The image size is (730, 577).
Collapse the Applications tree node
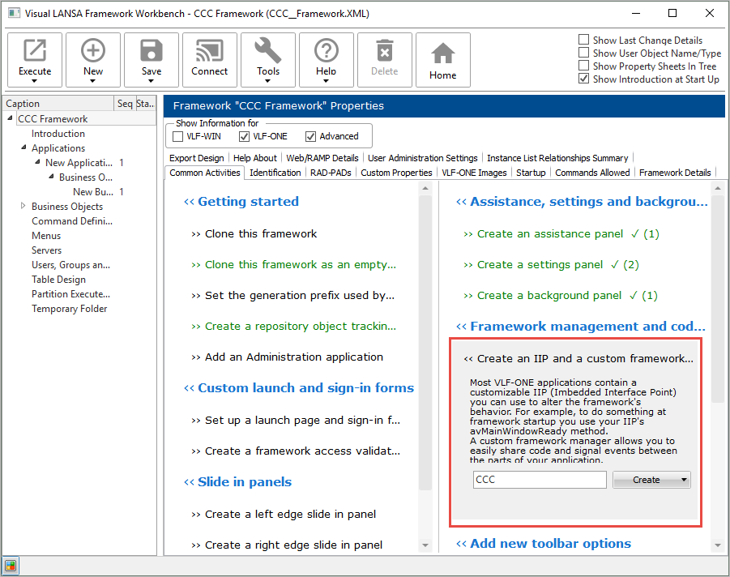point(23,147)
